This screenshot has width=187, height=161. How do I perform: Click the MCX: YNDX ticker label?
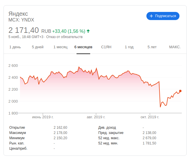pyautogui.click(x=21, y=20)
